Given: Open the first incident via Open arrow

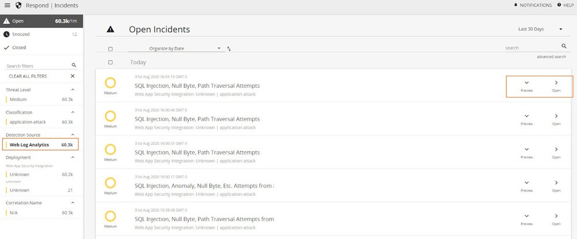Looking at the screenshot, I should (556, 83).
